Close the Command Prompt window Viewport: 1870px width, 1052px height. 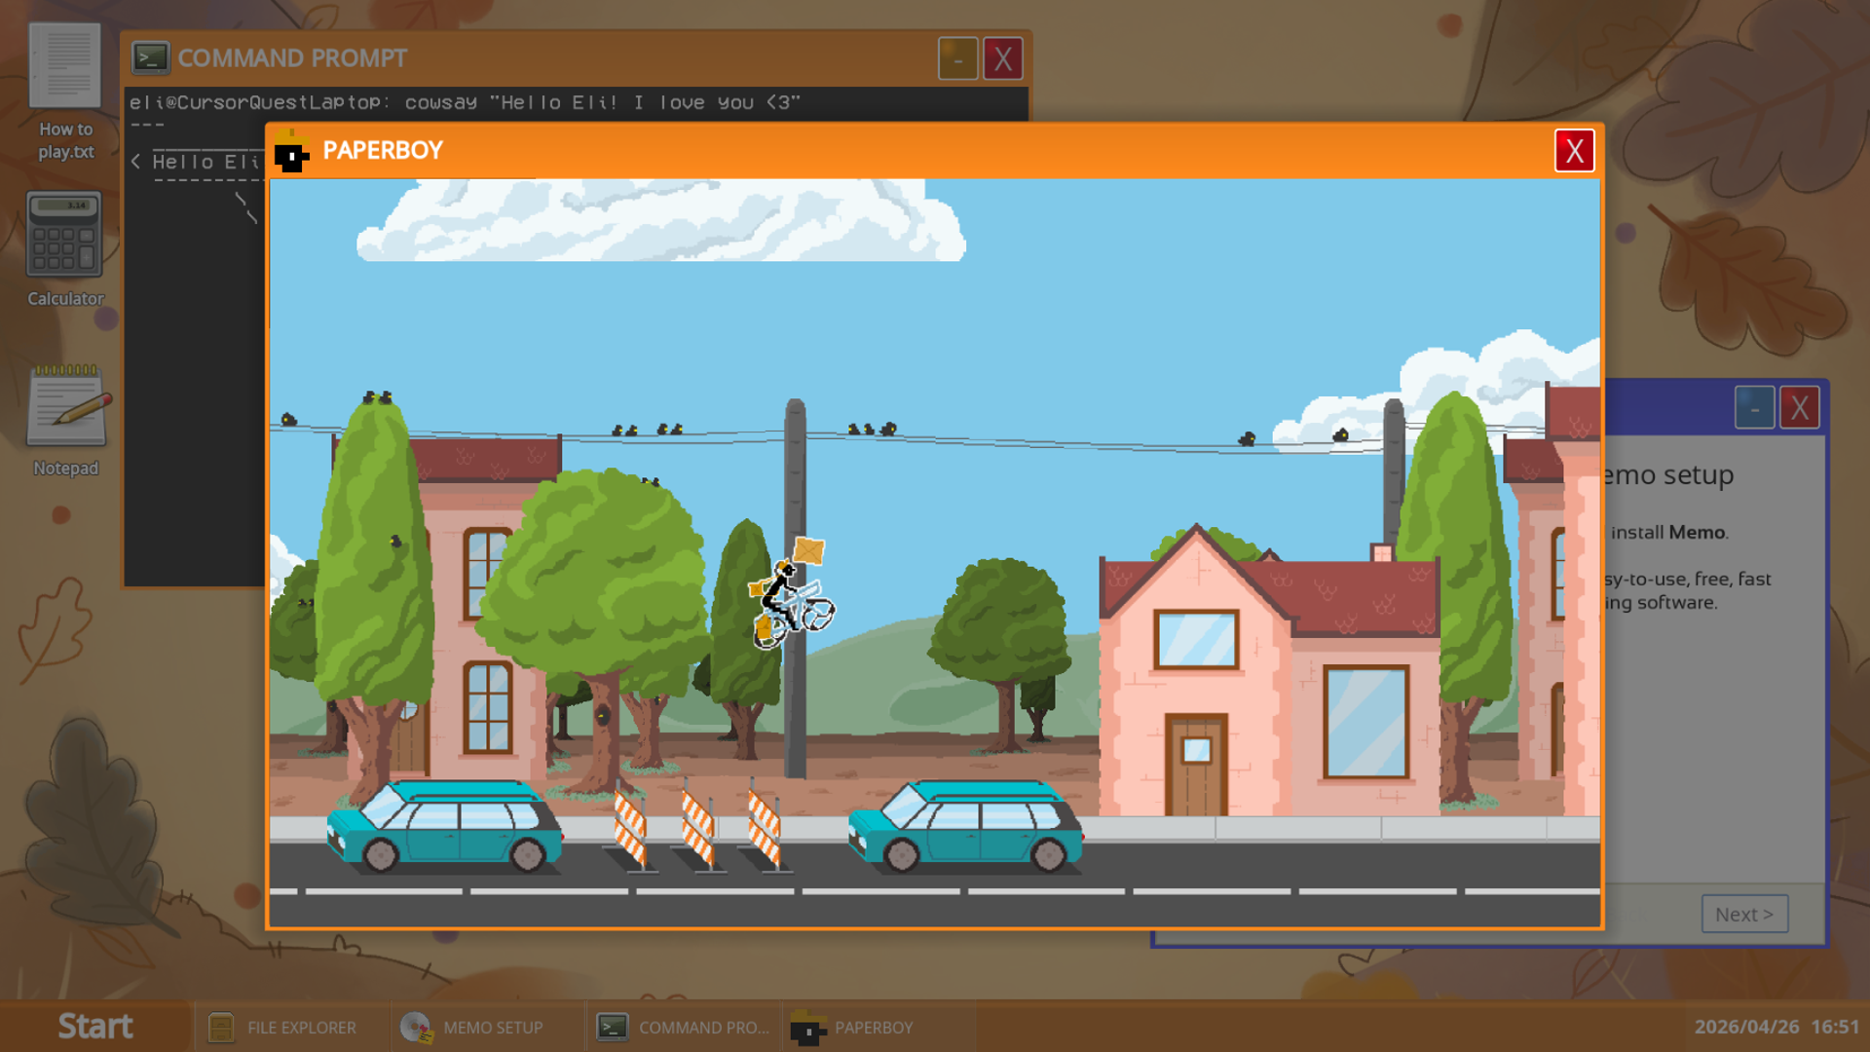click(x=1002, y=58)
